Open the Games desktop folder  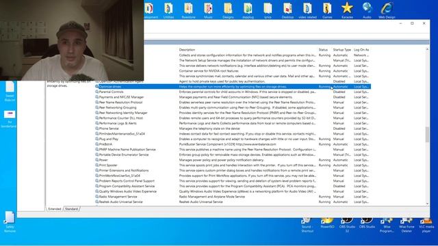327,10
